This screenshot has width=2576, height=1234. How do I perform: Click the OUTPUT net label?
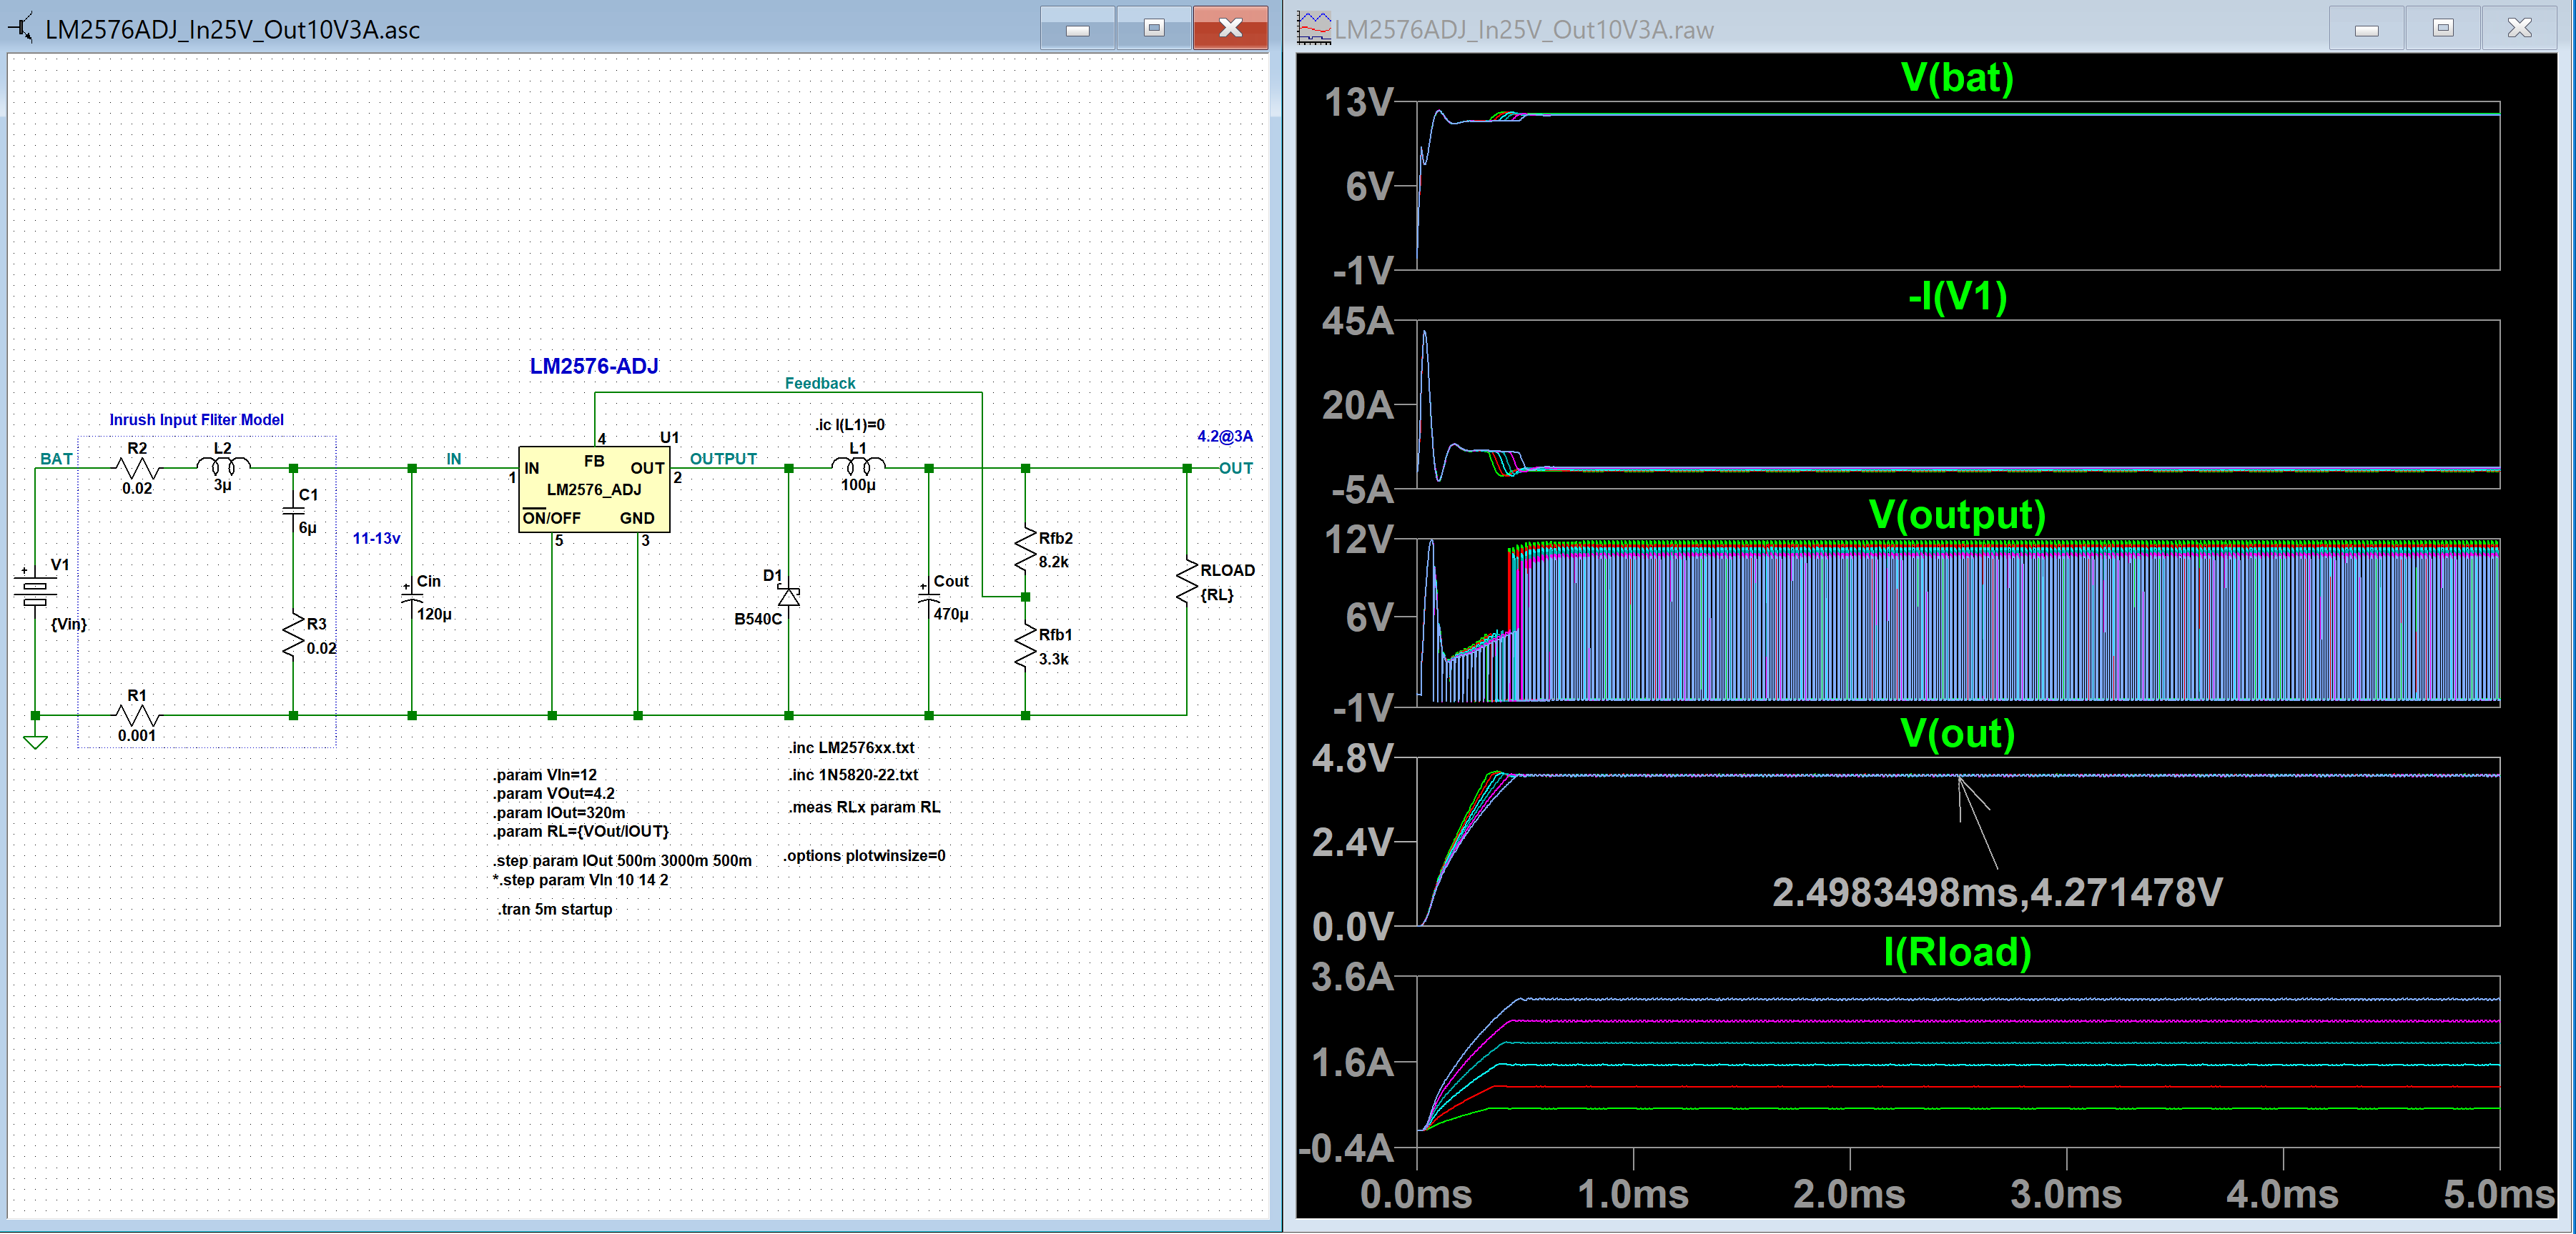pyautogui.click(x=723, y=459)
